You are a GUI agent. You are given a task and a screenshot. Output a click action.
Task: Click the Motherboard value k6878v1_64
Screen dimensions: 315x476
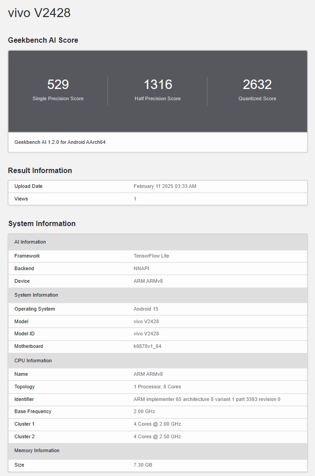[148, 346]
